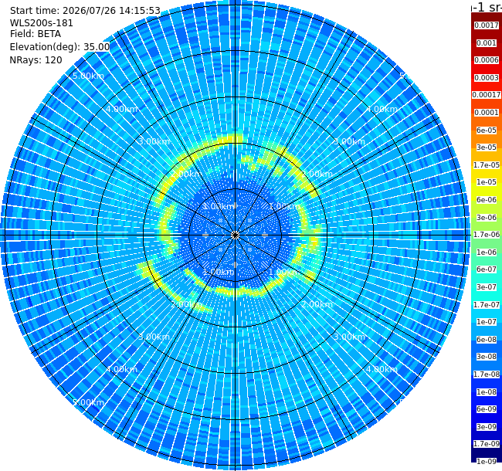Select the Elevation(deg): 35.00 text
Viewport: 502px width, 471px height.
coord(59,47)
